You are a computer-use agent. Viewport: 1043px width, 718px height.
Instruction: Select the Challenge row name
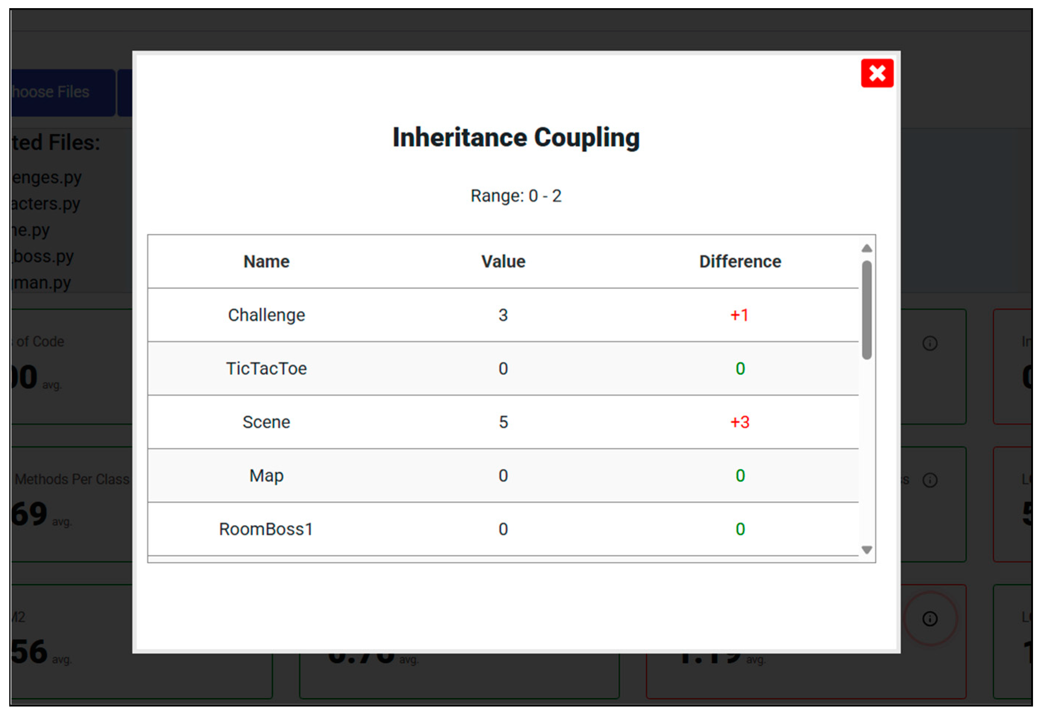[266, 315]
